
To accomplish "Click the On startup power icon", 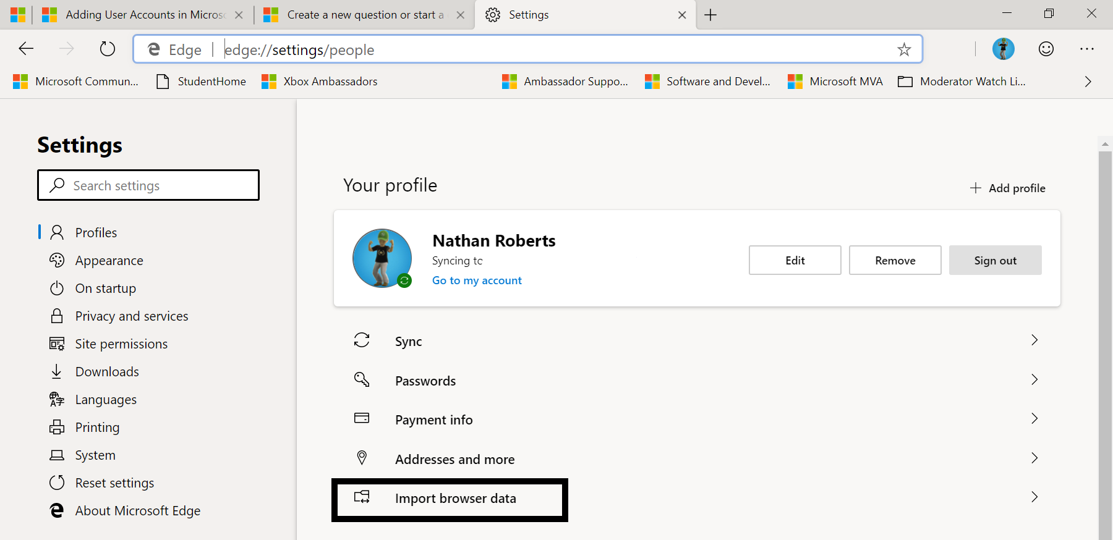I will 57,288.
